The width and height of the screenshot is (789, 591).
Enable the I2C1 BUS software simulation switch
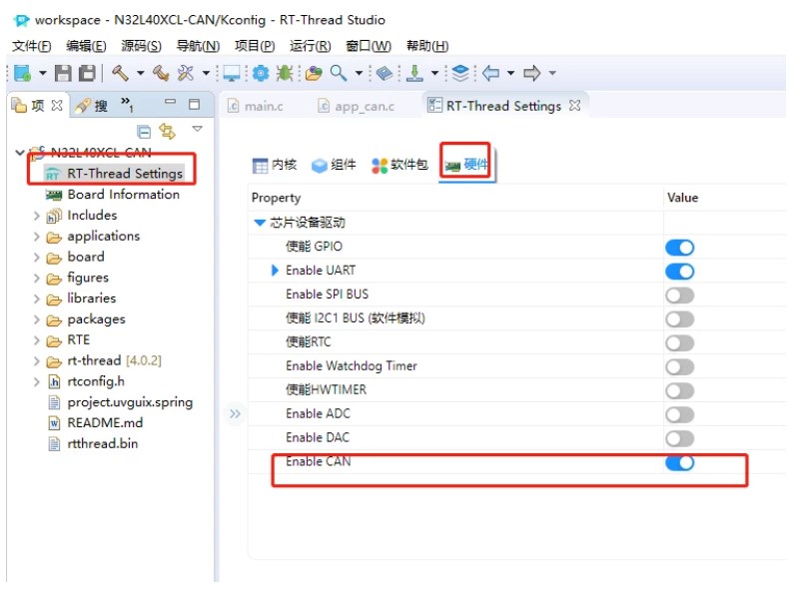tap(679, 318)
